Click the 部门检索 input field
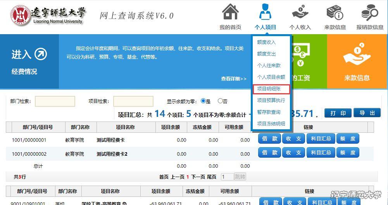 pos(55,101)
